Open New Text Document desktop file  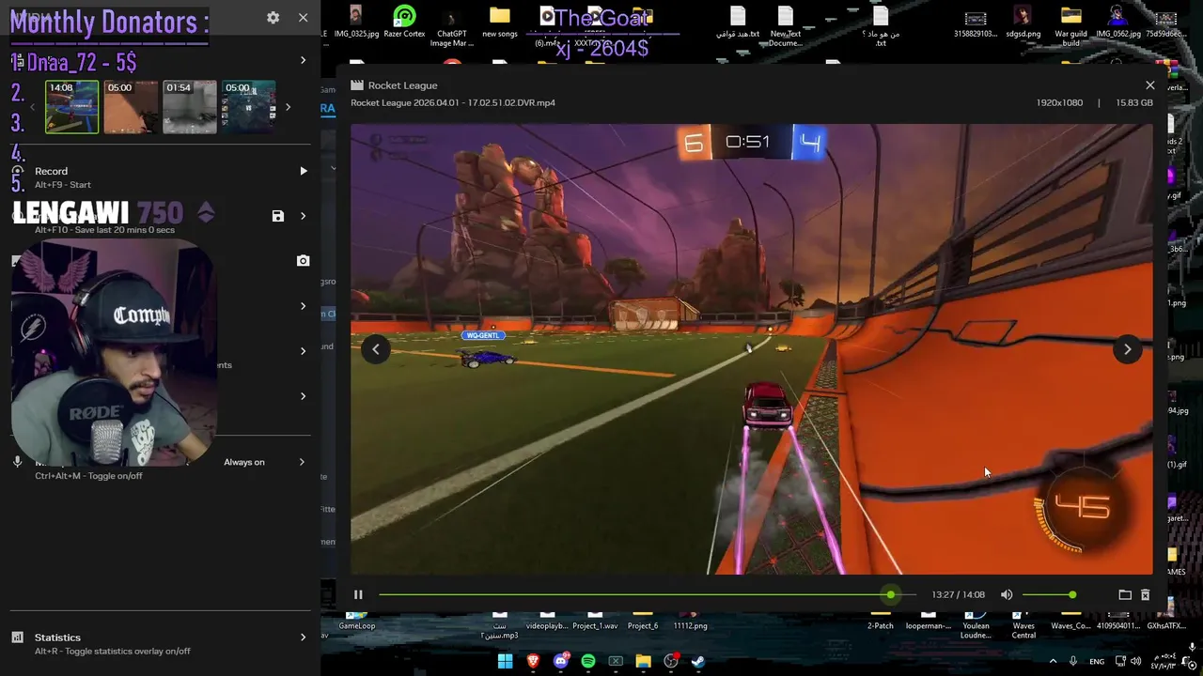(786, 26)
